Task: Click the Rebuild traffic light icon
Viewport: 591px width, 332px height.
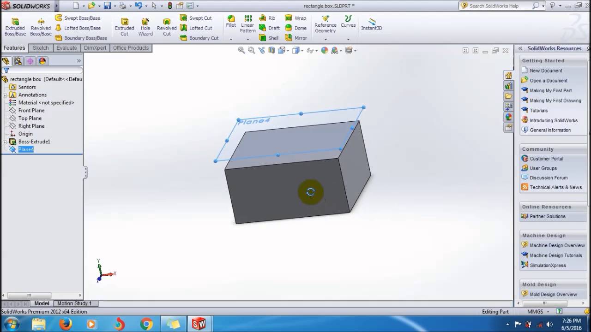Action: point(169,6)
